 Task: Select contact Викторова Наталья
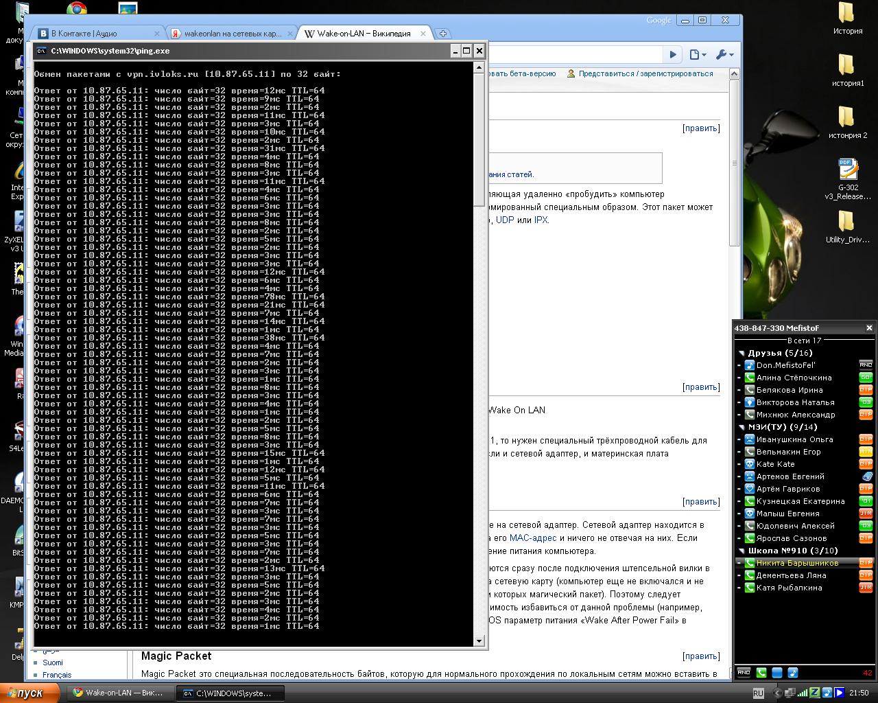click(x=796, y=402)
